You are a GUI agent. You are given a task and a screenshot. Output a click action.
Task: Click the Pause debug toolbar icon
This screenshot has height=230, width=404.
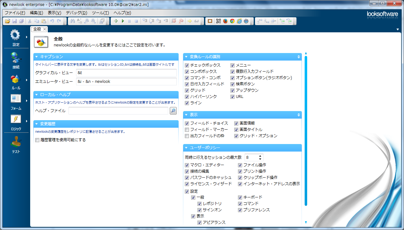pyautogui.click(x=129, y=21)
